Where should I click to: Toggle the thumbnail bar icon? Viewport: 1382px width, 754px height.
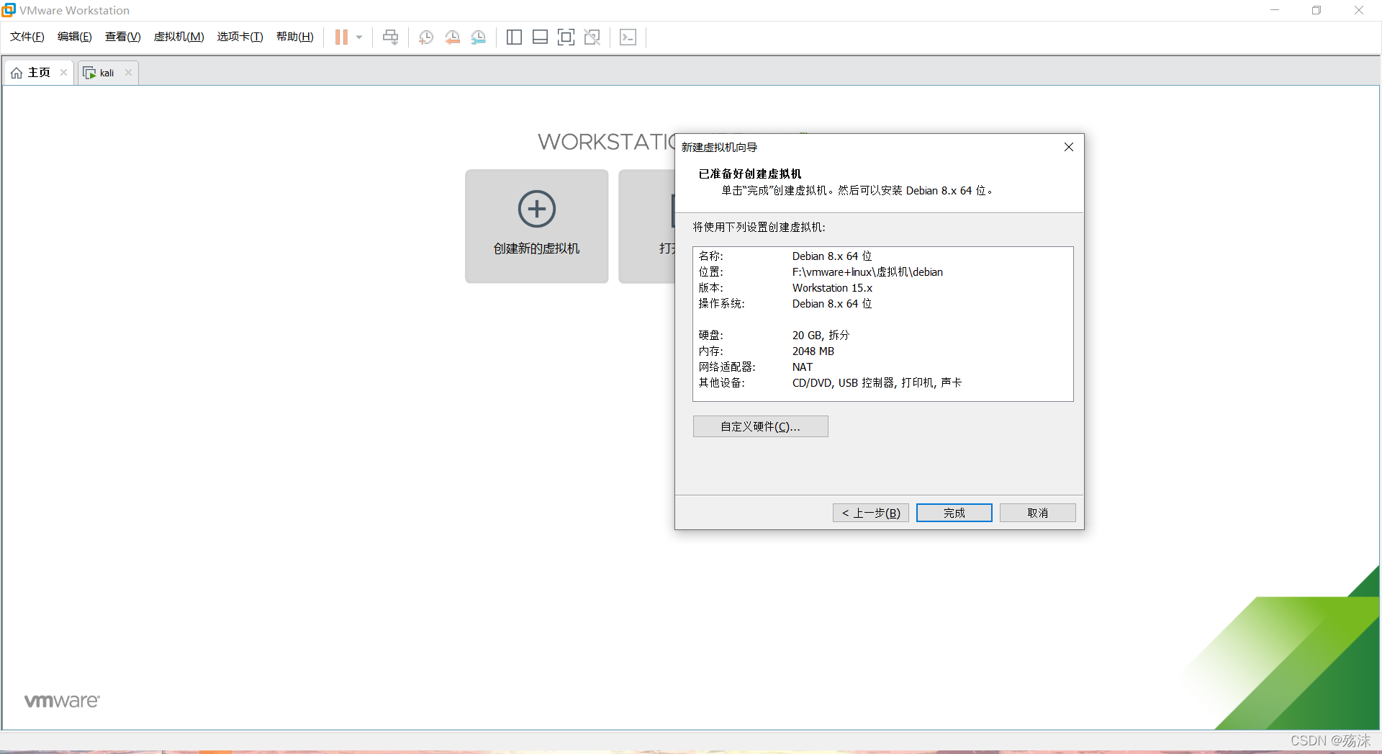(x=540, y=37)
